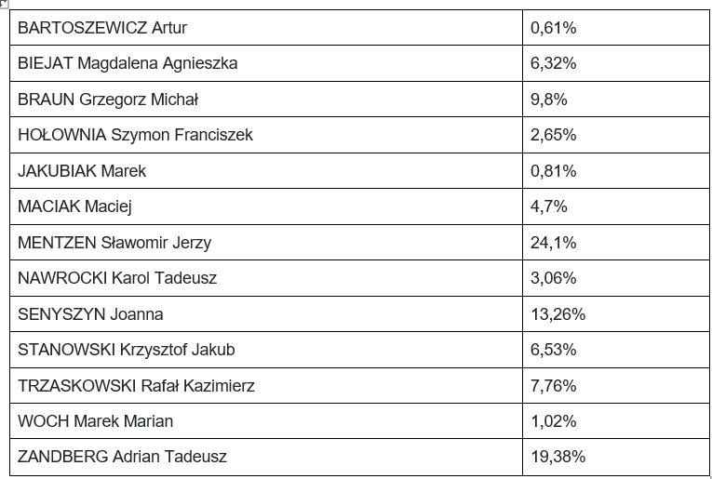Image resolution: width=712 pixels, height=479 pixels.
Task: Select the 0,61% percentage cell
Action: [x=616, y=28]
